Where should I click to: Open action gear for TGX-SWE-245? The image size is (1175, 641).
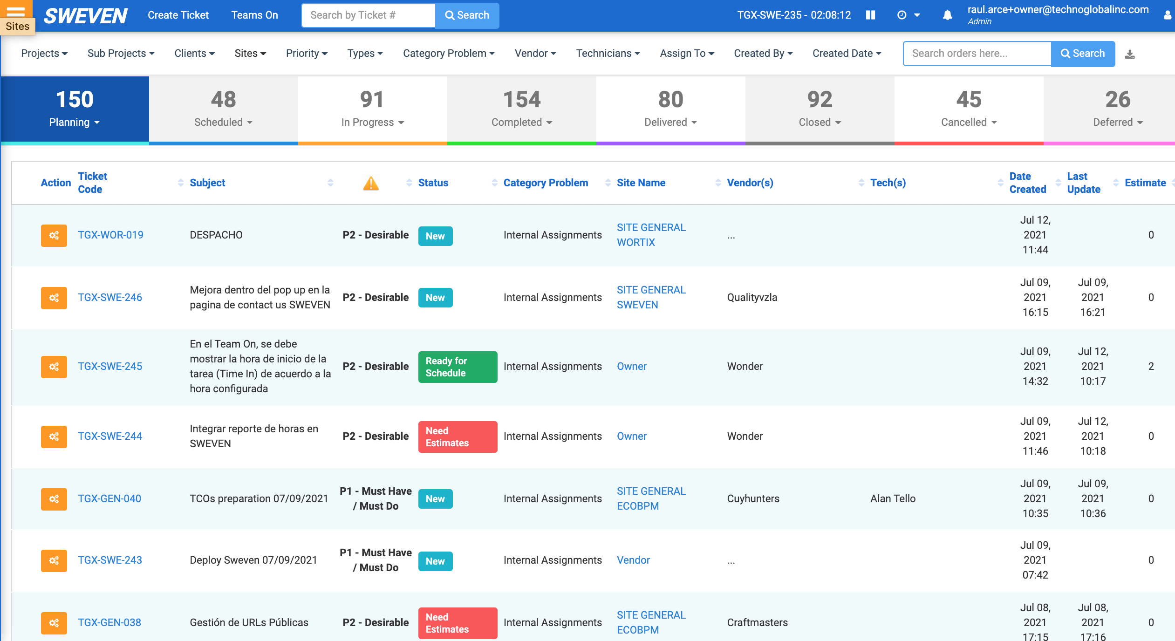(x=54, y=367)
